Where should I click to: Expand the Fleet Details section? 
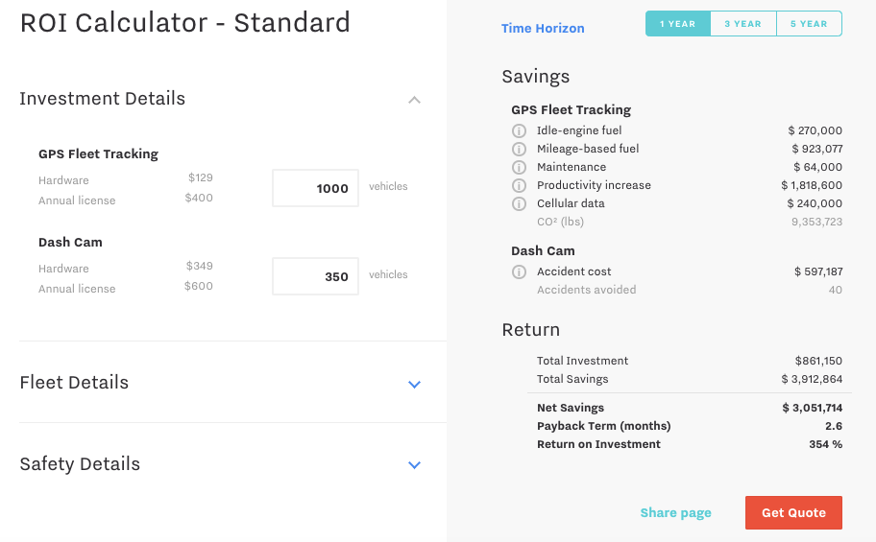tap(414, 384)
